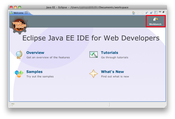Click the Samples colored shapes icon
Viewport: 175px width, 119px height.
click(19, 74)
